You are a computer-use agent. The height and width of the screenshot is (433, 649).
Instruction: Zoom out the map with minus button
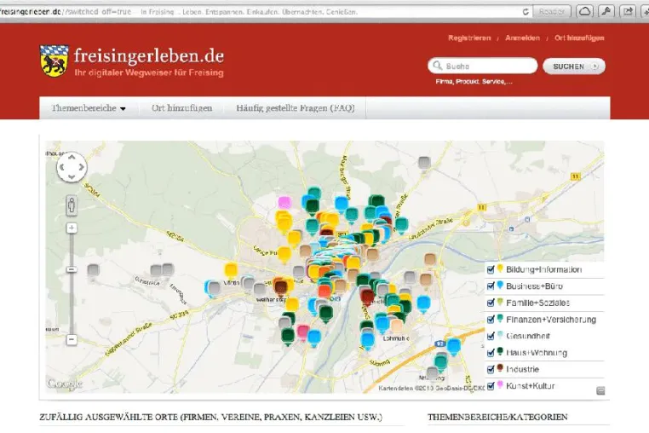72,340
